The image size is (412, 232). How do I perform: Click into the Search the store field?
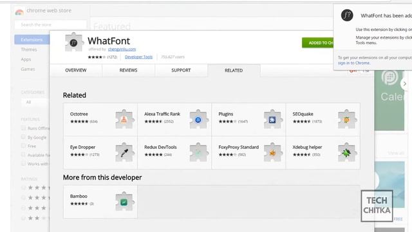[50, 24]
